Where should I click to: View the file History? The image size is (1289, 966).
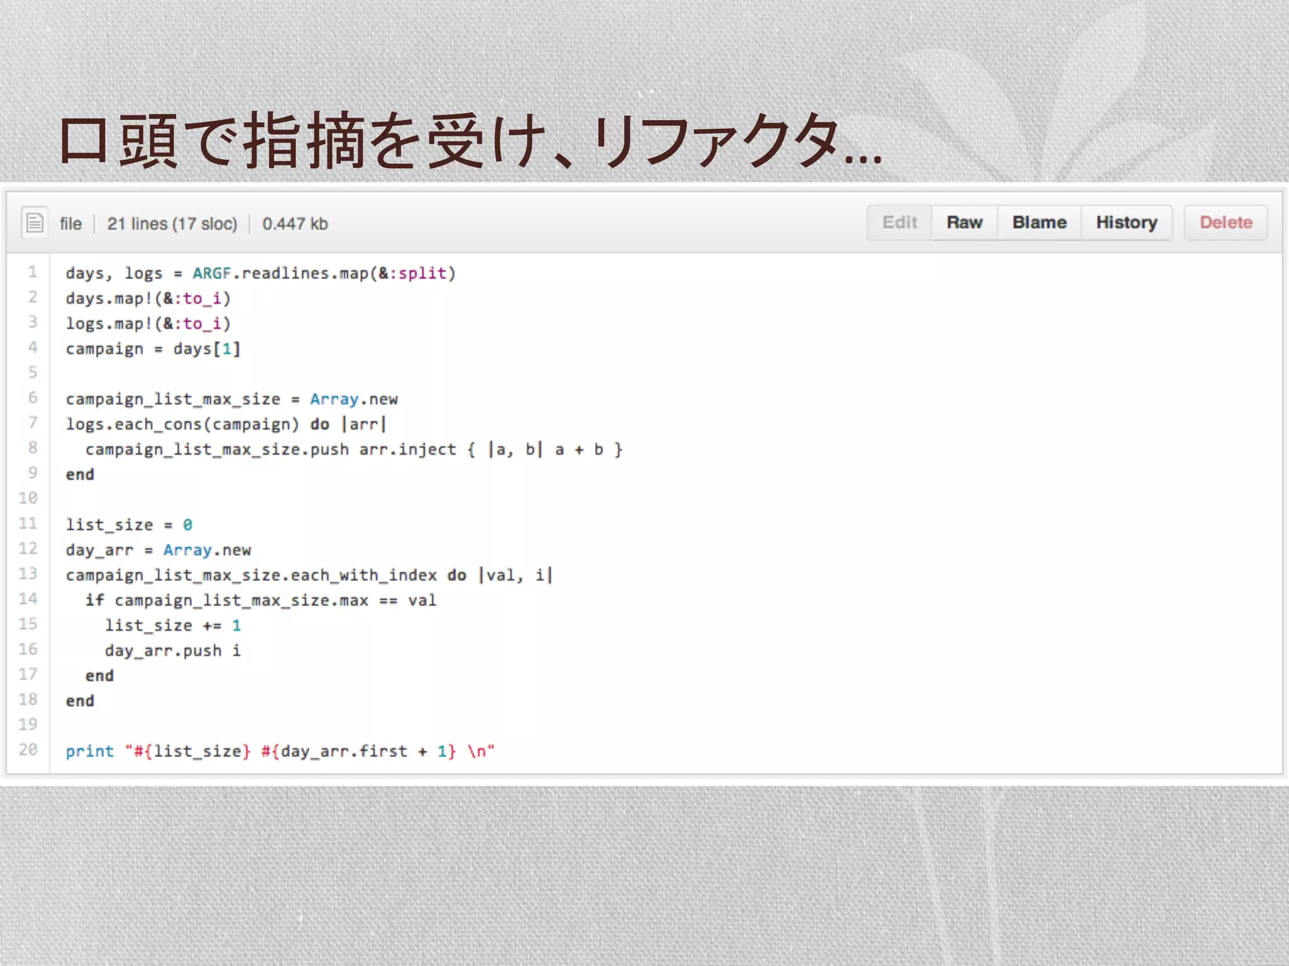1126,223
